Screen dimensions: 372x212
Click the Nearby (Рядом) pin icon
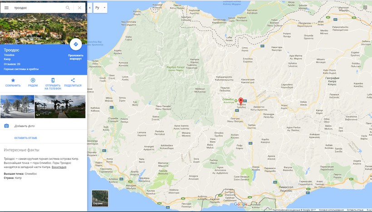click(x=33, y=80)
